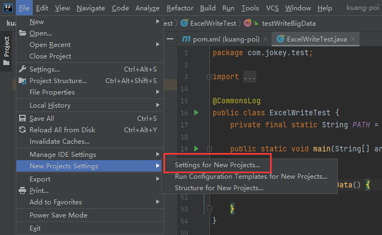
Task: Expand the Add to Favorites submenu arrow
Action: click(x=157, y=202)
